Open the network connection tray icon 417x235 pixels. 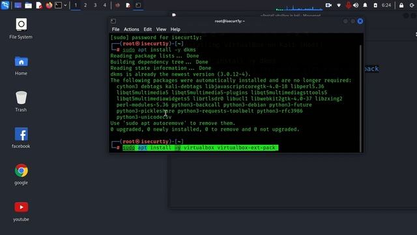click(339, 5)
